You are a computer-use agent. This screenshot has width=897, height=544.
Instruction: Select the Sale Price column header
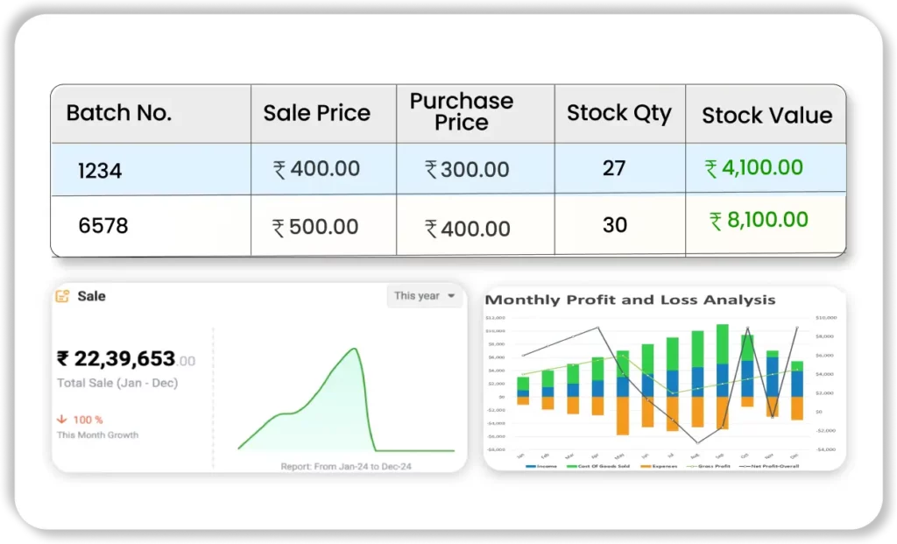pos(316,113)
